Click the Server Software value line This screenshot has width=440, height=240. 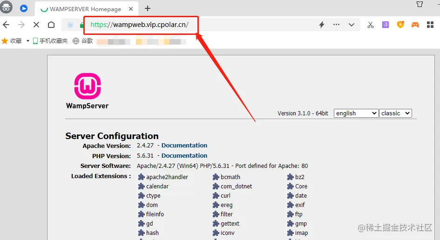click(x=222, y=166)
